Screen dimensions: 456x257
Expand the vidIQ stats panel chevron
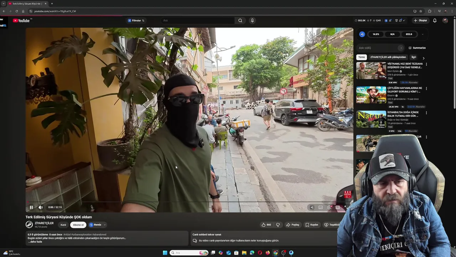coord(423,34)
